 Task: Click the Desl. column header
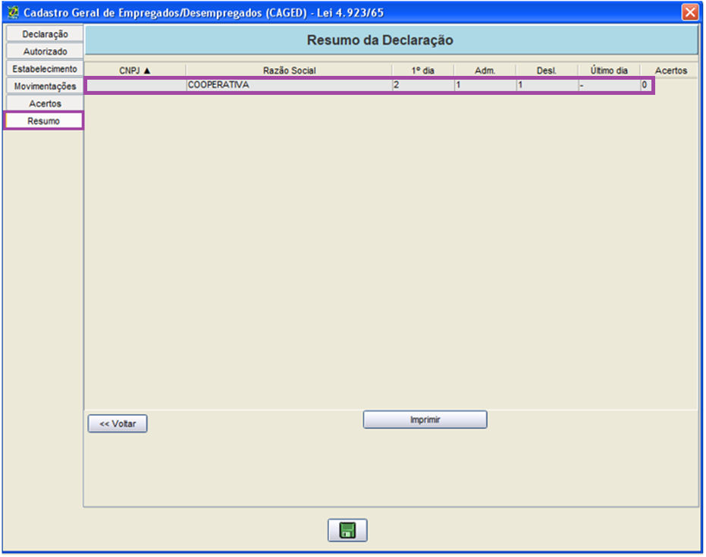pos(547,71)
